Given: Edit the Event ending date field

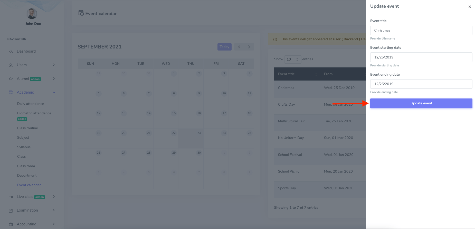Looking at the screenshot, I should click(x=421, y=84).
